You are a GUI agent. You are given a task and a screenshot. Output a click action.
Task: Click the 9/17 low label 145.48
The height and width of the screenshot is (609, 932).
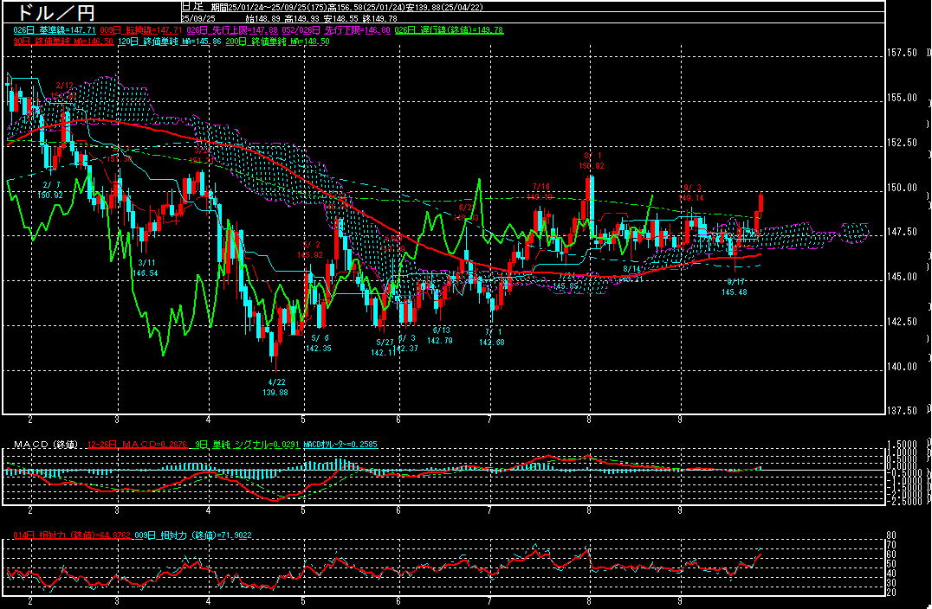[x=735, y=292]
